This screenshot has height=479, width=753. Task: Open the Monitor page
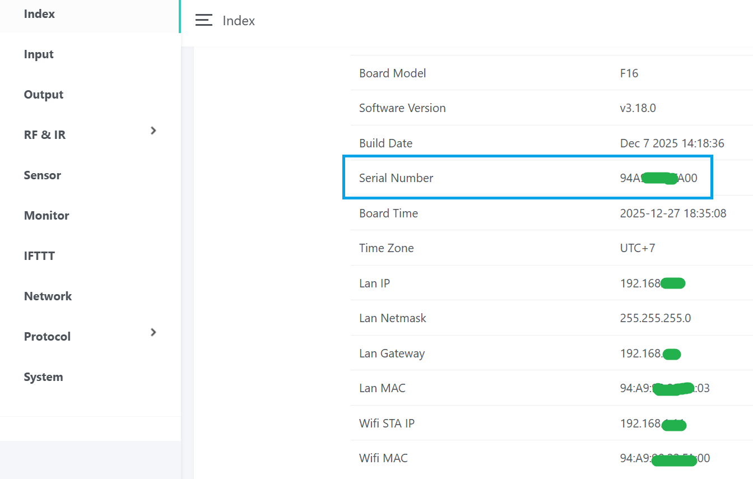tap(47, 216)
